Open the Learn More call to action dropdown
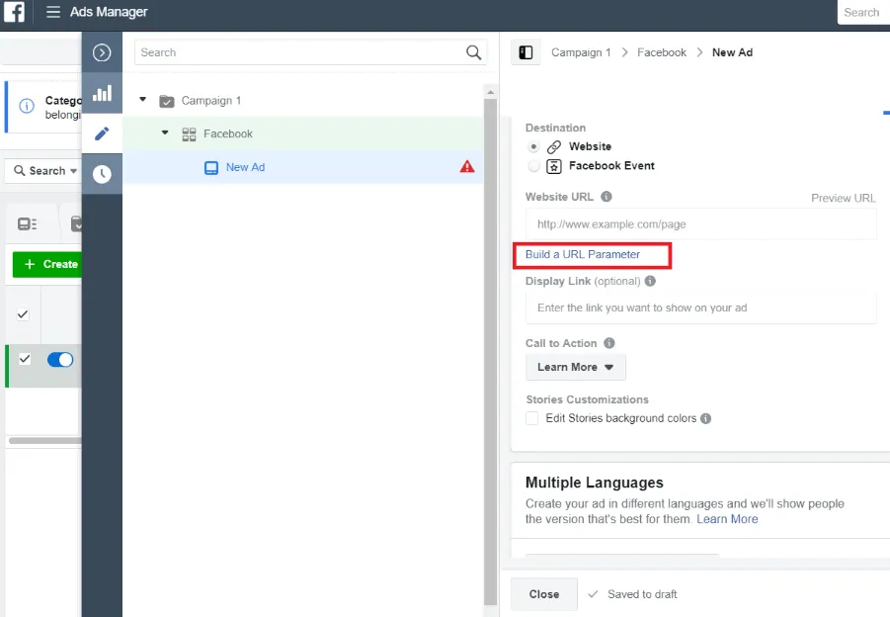 coord(575,367)
